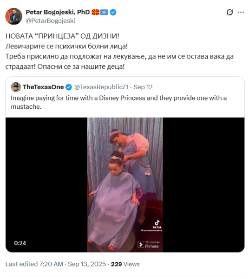Click the blue verified badge beside Petar's name
The image size is (249, 279).
coord(113,12)
